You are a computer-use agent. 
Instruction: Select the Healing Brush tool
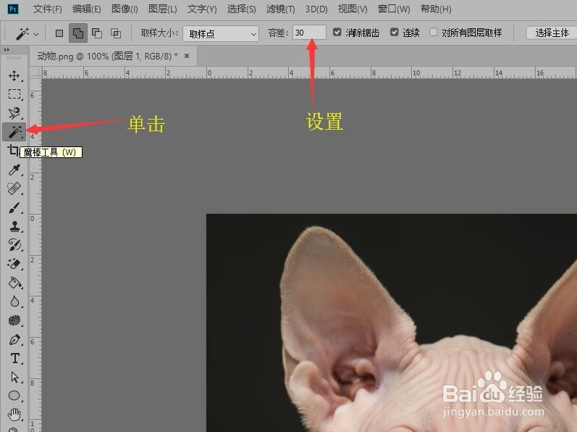(14, 188)
